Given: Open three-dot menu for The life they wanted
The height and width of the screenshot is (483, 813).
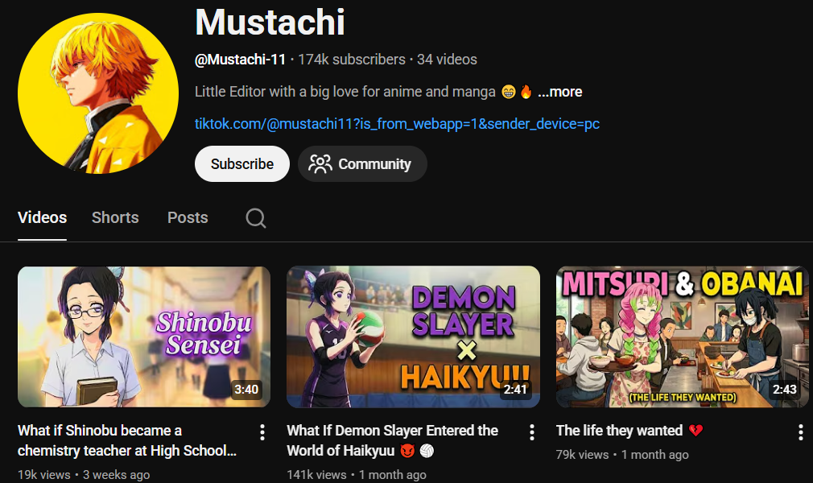Looking at the screenshot, I should 800,432.
